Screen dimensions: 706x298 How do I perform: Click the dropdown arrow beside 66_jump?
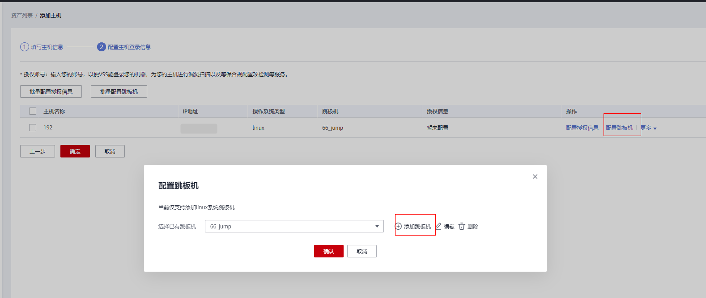(377, 227)
